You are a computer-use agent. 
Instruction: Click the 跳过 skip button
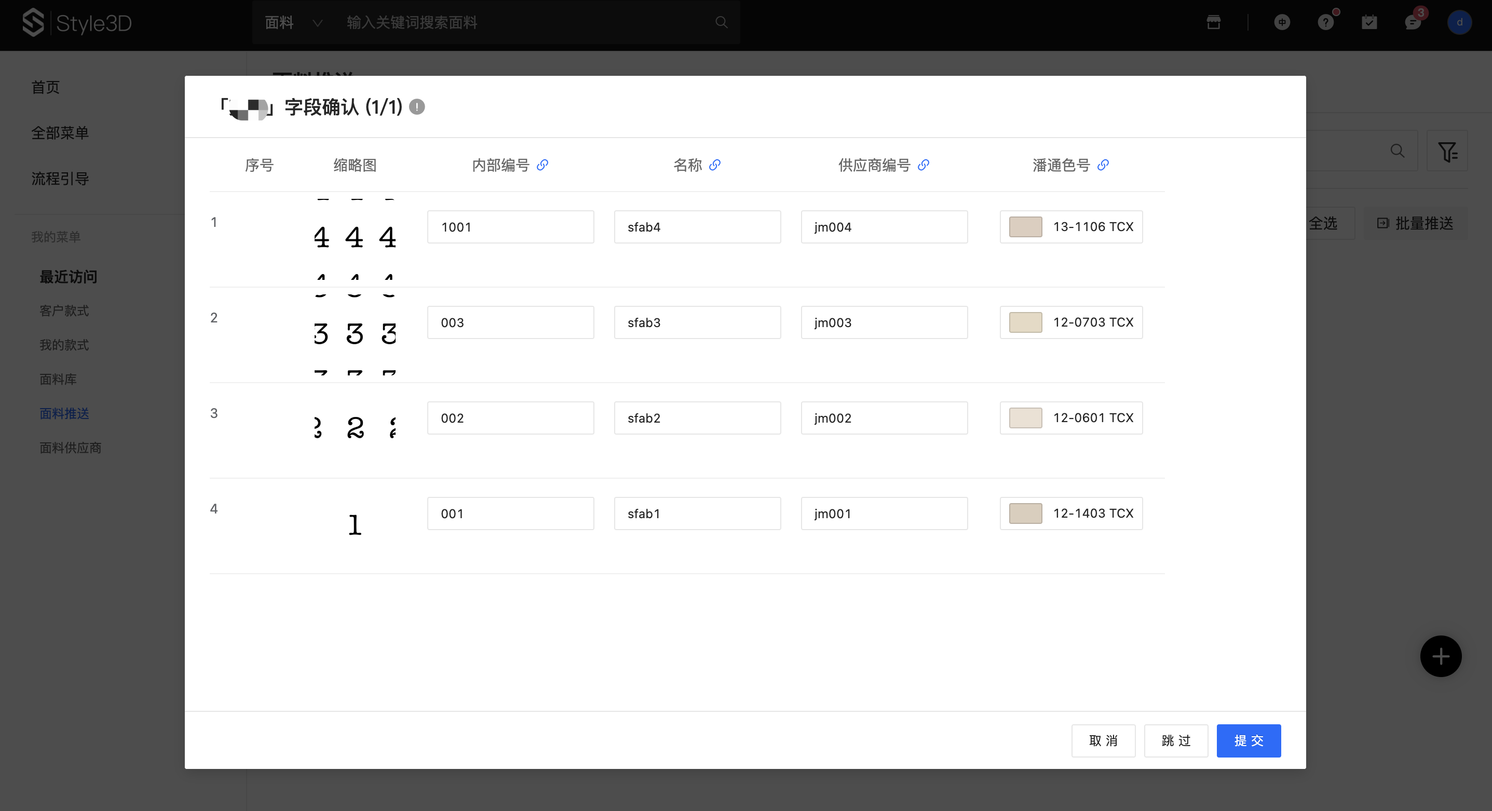[1176, 741]
